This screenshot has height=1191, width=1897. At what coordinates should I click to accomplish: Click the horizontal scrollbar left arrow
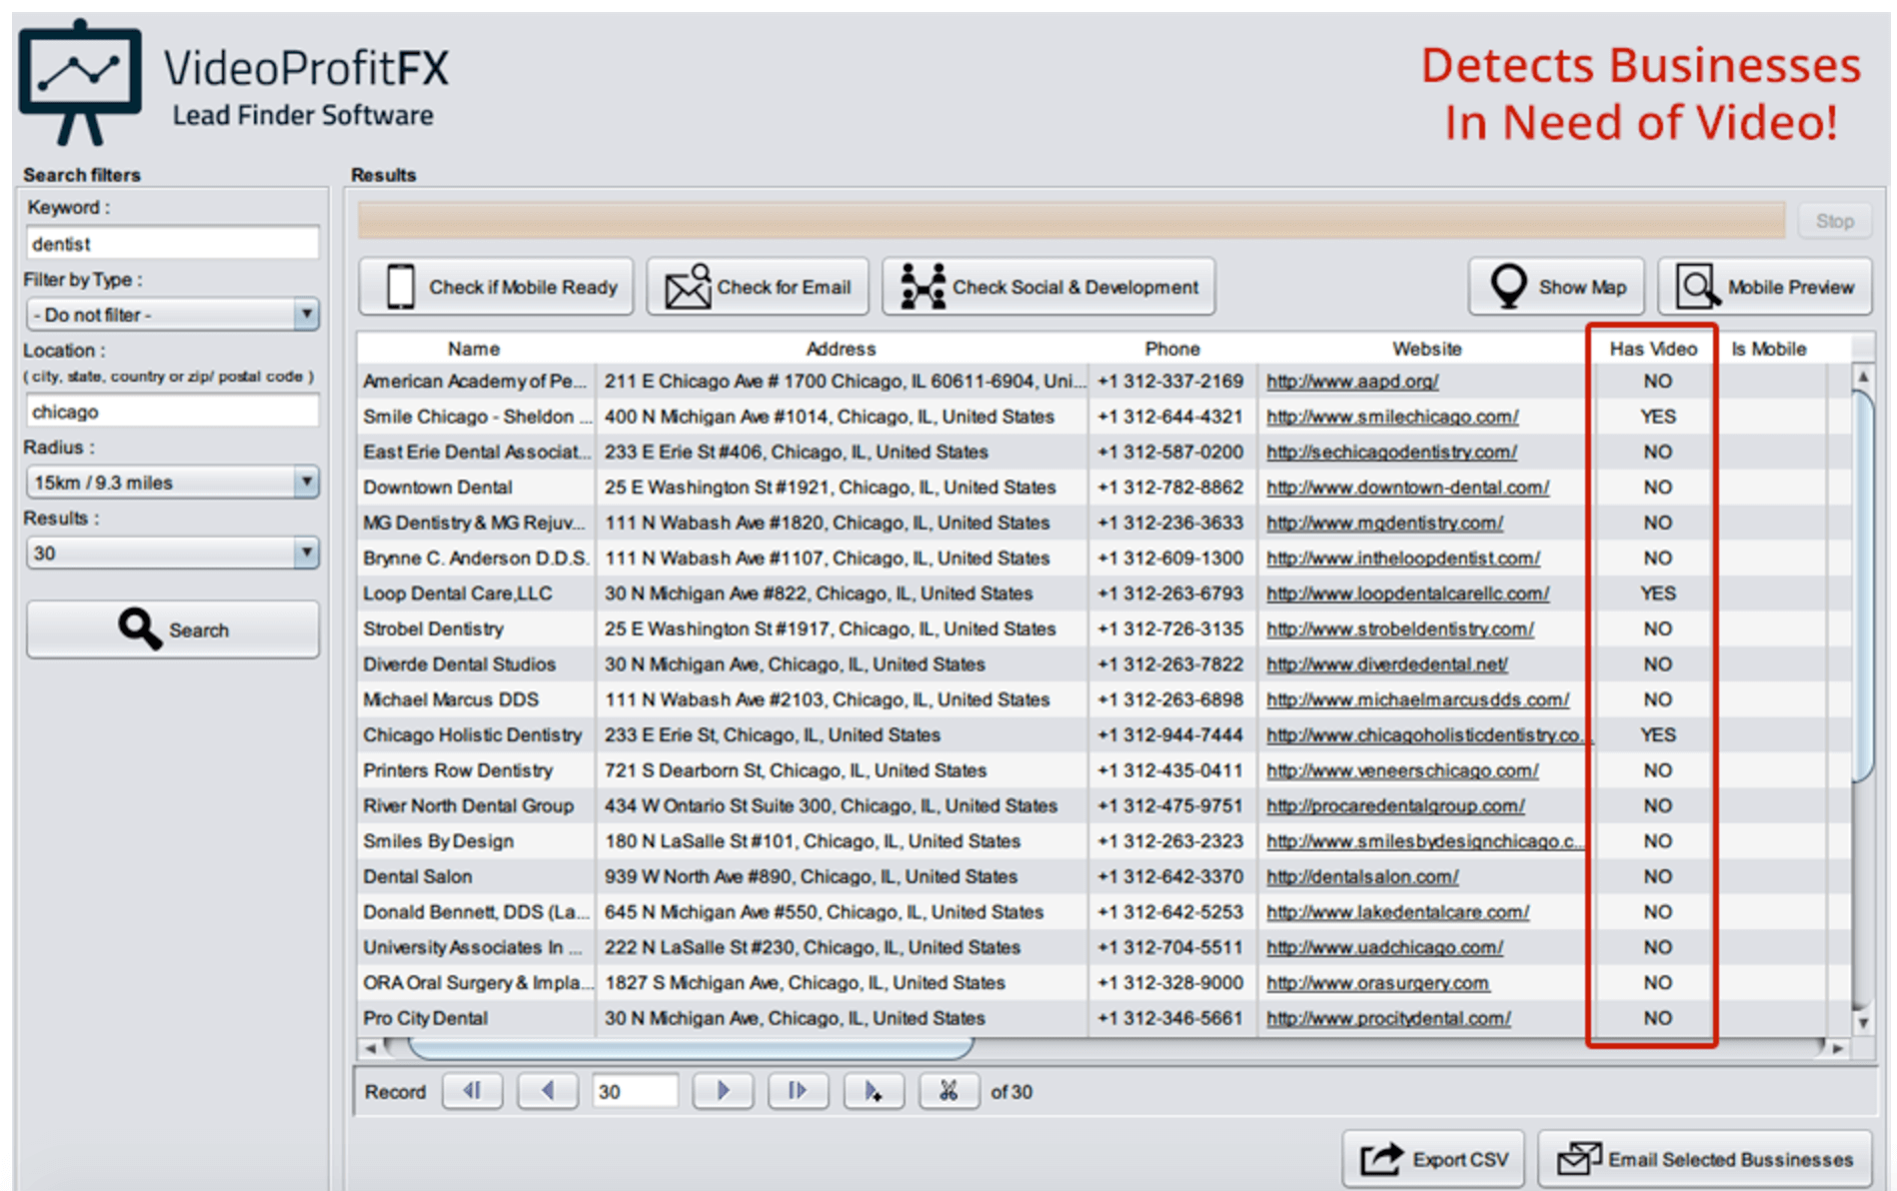(x=370, y=1048)
